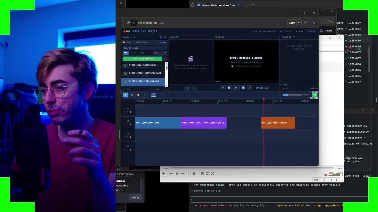This screenshot has height=212, width=378.
Task: Toggle shuffle in bottom media player
Action: [x=212, y=173]
